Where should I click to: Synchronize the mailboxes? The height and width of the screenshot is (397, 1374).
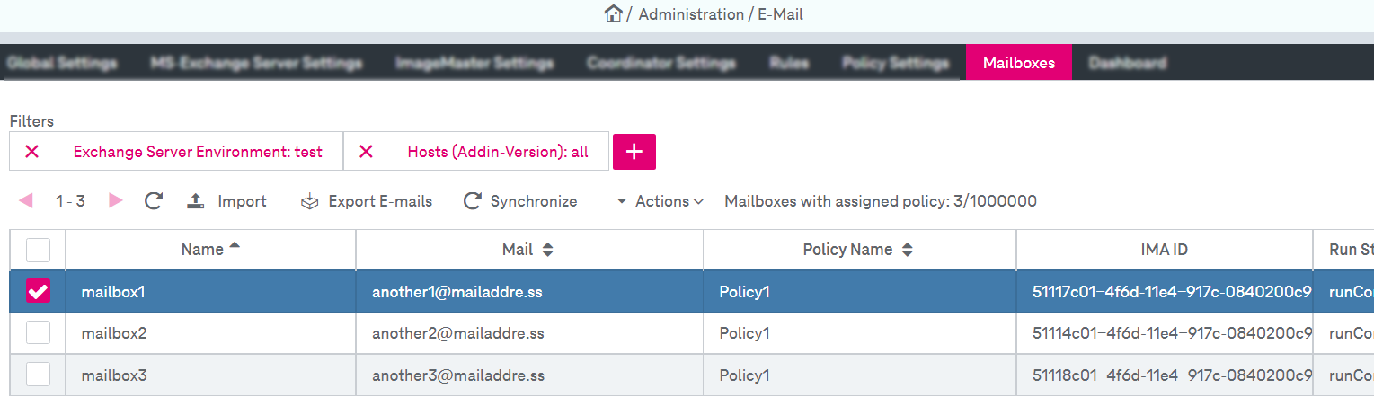point(520,201)
